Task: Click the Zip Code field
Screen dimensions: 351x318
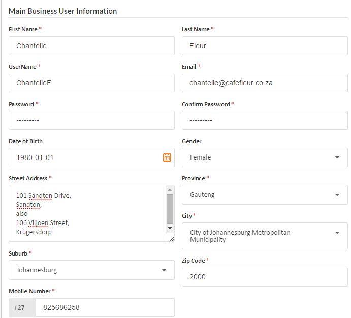Action: [265, 277]
